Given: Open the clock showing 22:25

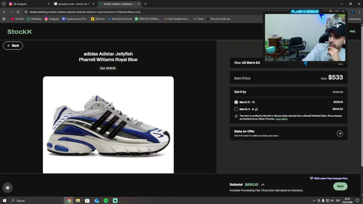Looking at the screenshot, I should point(347,201).
